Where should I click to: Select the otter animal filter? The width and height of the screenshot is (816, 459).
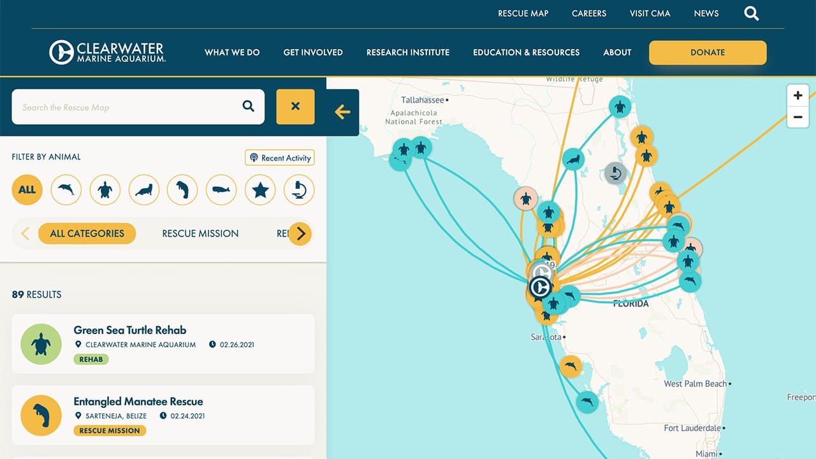pyautogui.click(x=143, y=190)
